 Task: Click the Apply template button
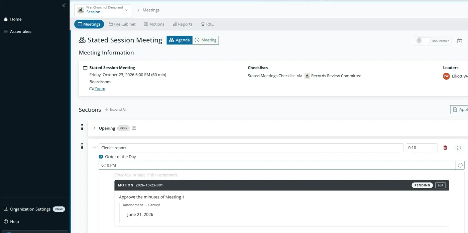tap(459, 109)
